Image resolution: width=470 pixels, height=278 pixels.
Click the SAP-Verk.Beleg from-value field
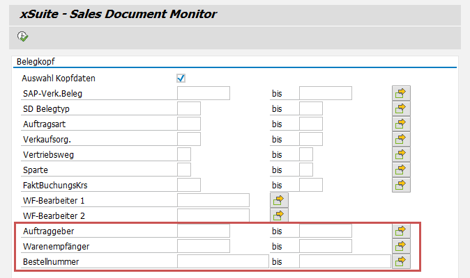click(203, 93)
